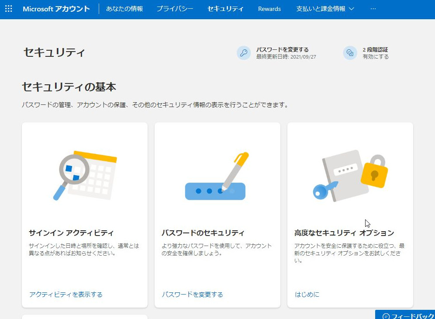
Task: Click the アカウントを安全に保護 description text
Action: click(x=349, y=253)
